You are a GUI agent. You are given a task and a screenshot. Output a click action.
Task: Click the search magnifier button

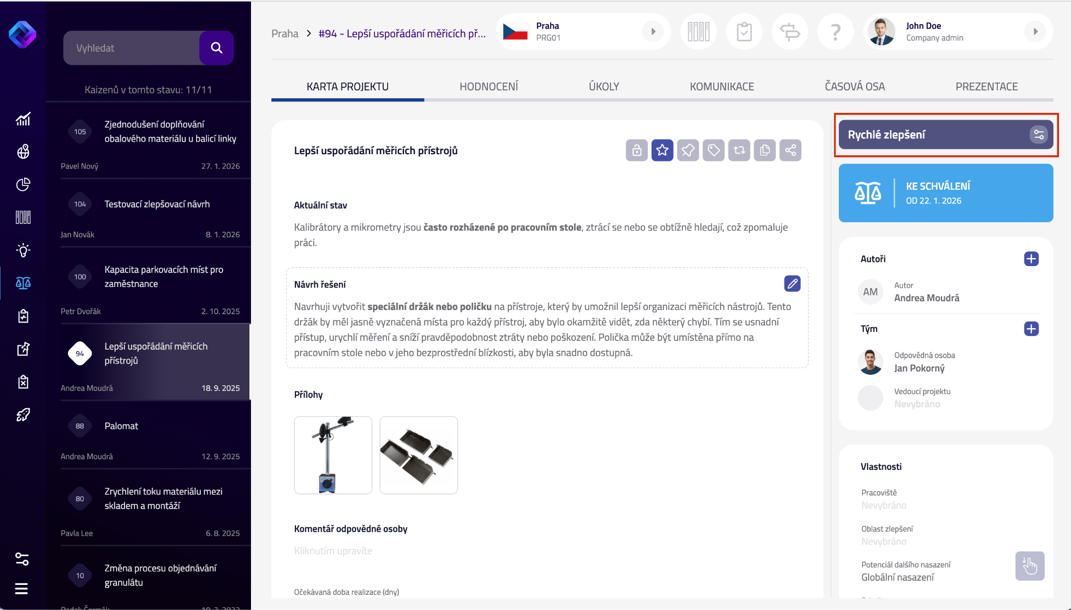click(217, 48)
